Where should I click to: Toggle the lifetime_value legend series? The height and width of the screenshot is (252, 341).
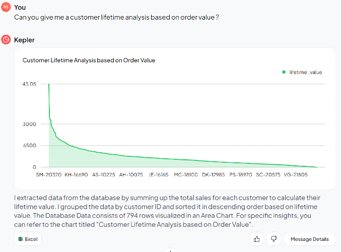302,72
